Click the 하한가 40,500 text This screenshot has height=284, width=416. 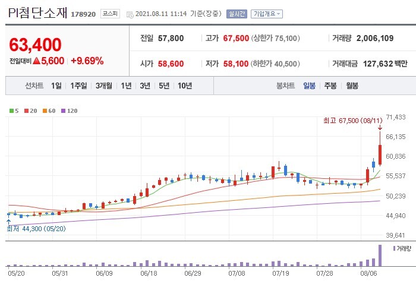(x=275, y=64)
